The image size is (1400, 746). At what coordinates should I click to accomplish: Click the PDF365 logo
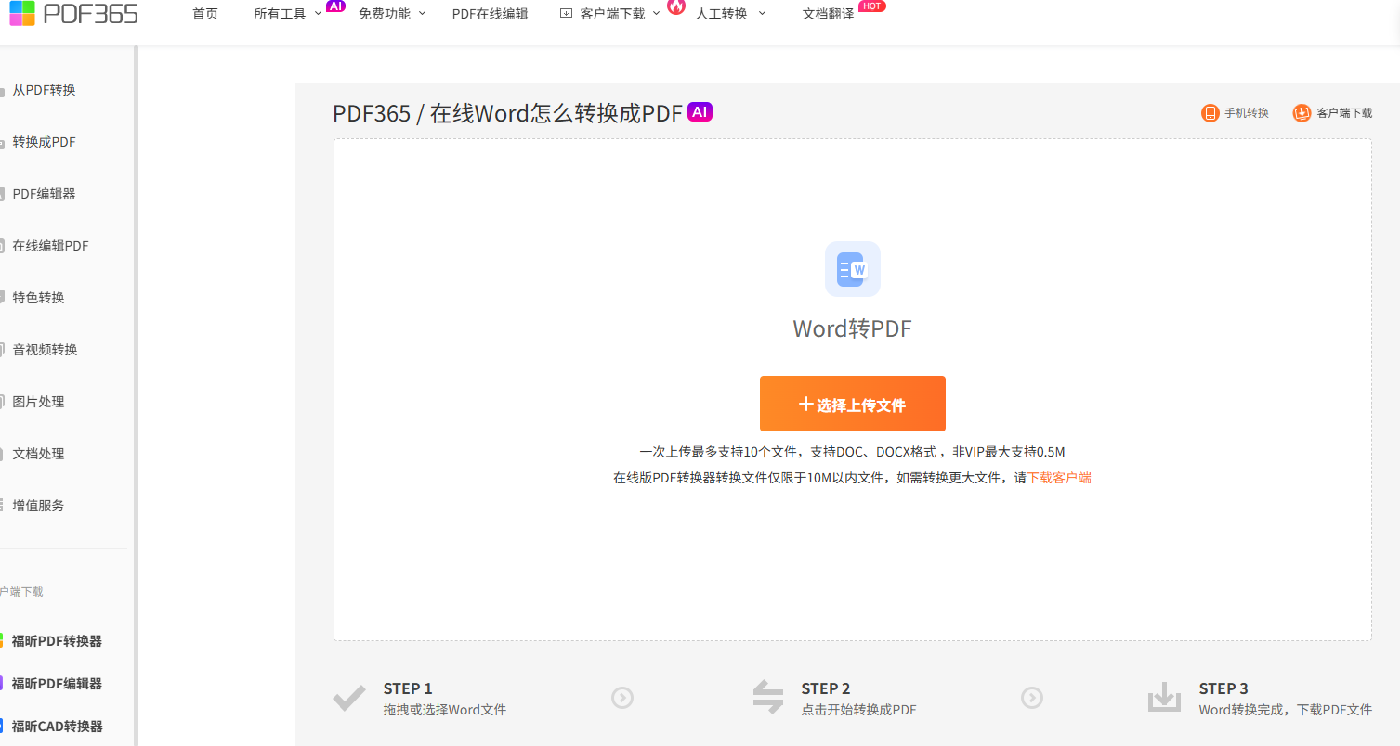(74, 13)
